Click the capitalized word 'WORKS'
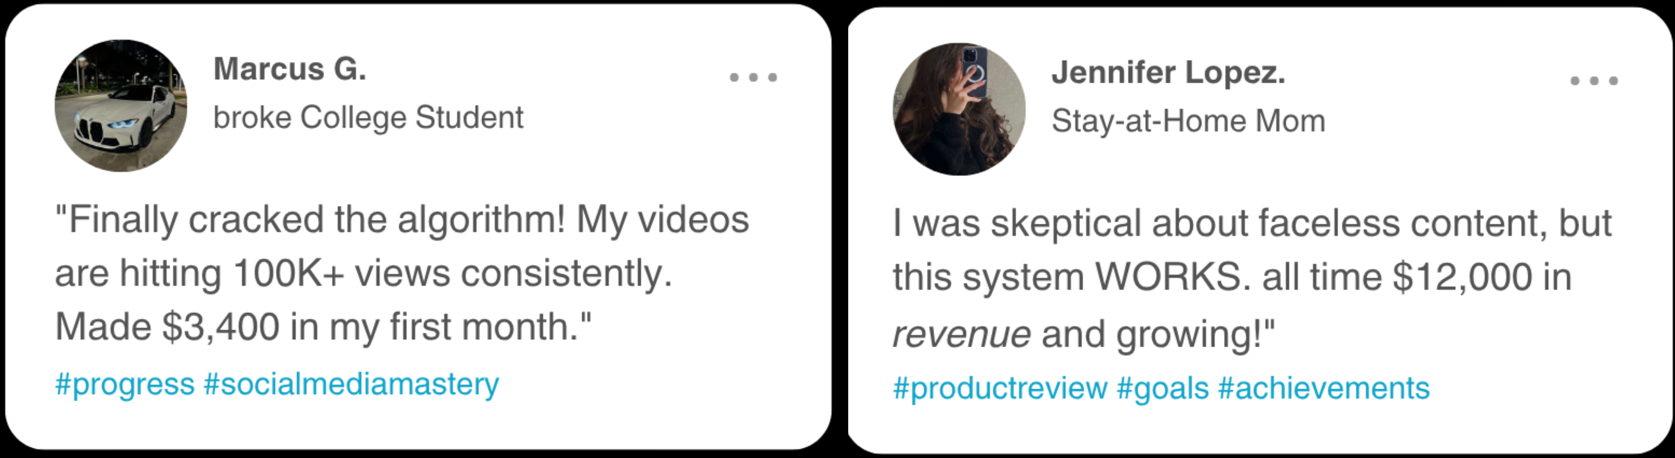Image resolution: width=1675 pixels, height=458 pixels. [x=1173, y=277]
